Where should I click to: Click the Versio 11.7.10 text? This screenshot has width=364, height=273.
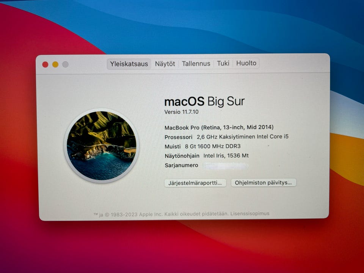(181, 112)
